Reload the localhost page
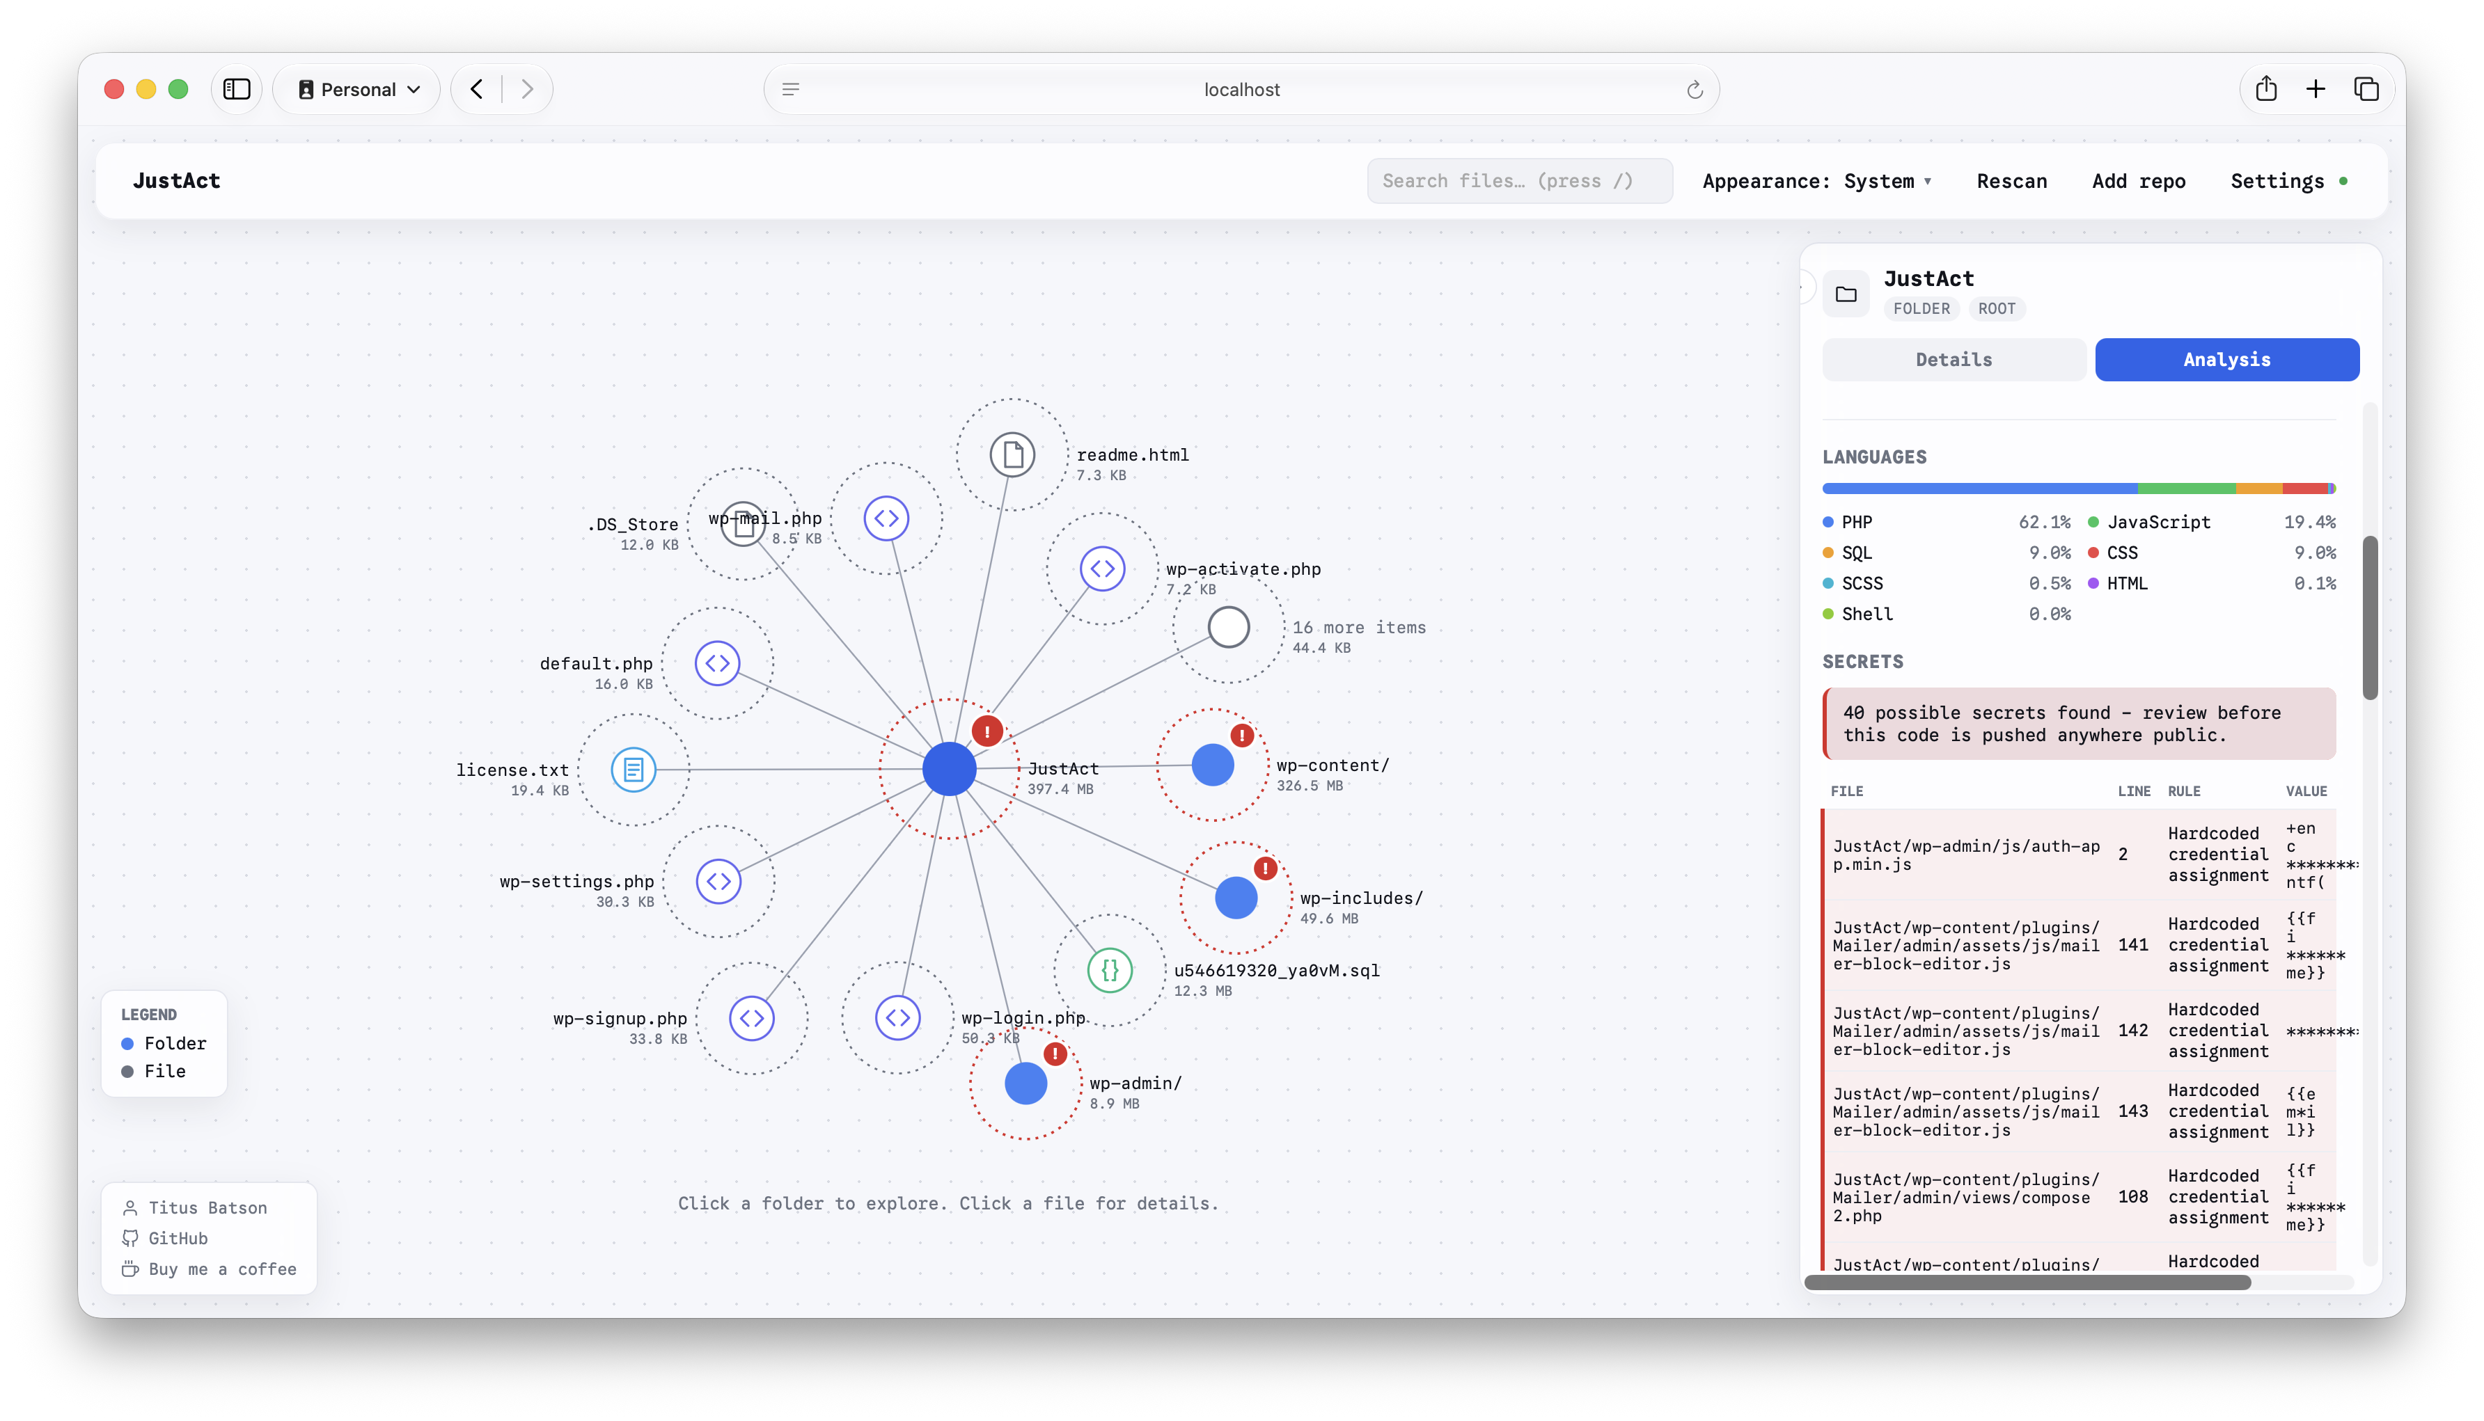Screen dimensions: 2484x1421 pyautogui.click(x=1695, y=90)
